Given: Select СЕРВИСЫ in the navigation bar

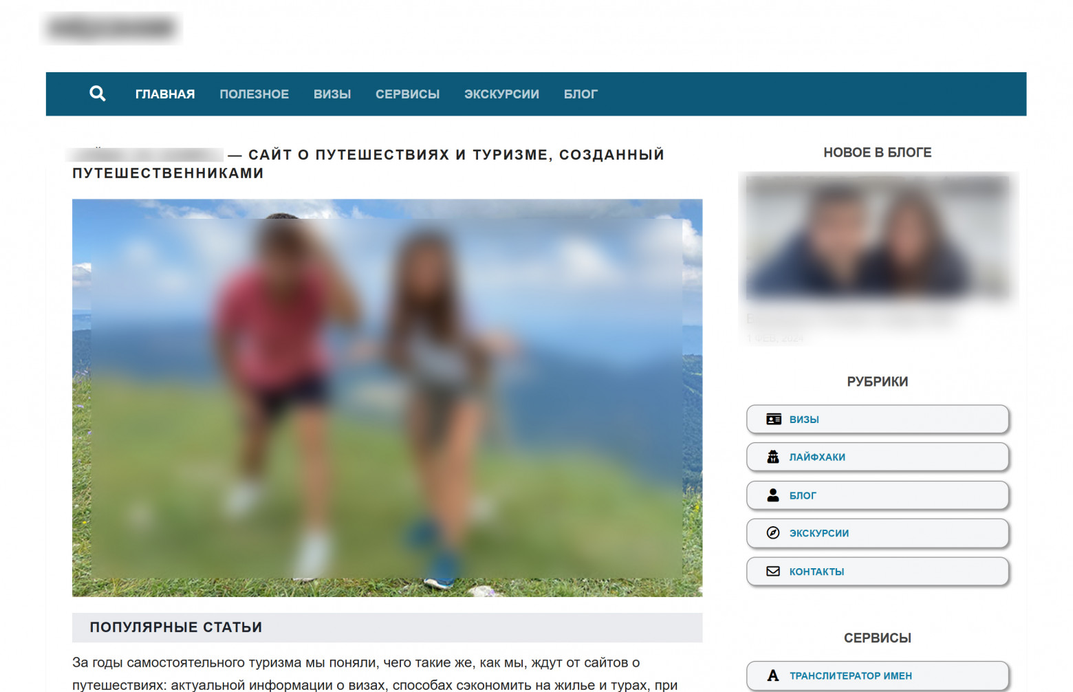Looking at the screenshot, I should click(407, 94).
